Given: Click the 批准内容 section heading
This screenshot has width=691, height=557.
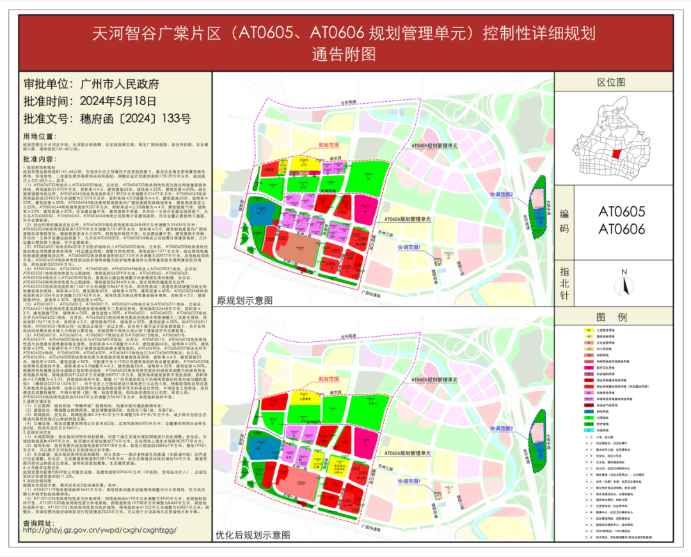Looking at the screenshot, I should coord(44,159).
